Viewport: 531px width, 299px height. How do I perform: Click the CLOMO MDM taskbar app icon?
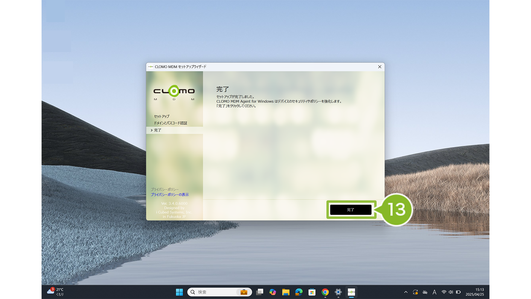(x=352, y=292)
